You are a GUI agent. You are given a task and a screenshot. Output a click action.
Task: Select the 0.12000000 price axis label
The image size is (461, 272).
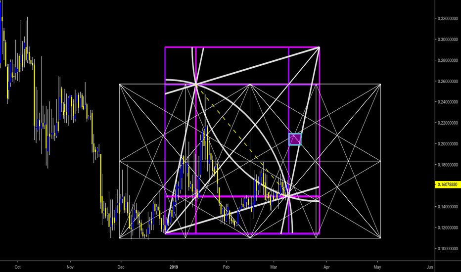click(448, 227)
